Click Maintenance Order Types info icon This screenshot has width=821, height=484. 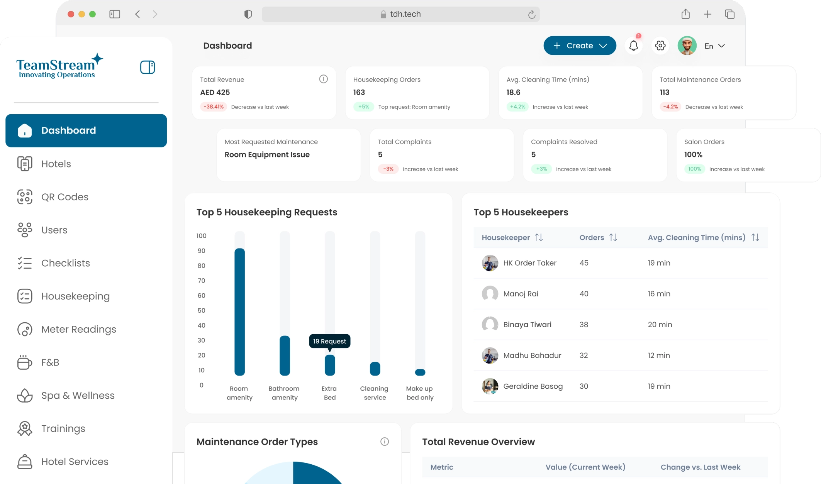384,442
